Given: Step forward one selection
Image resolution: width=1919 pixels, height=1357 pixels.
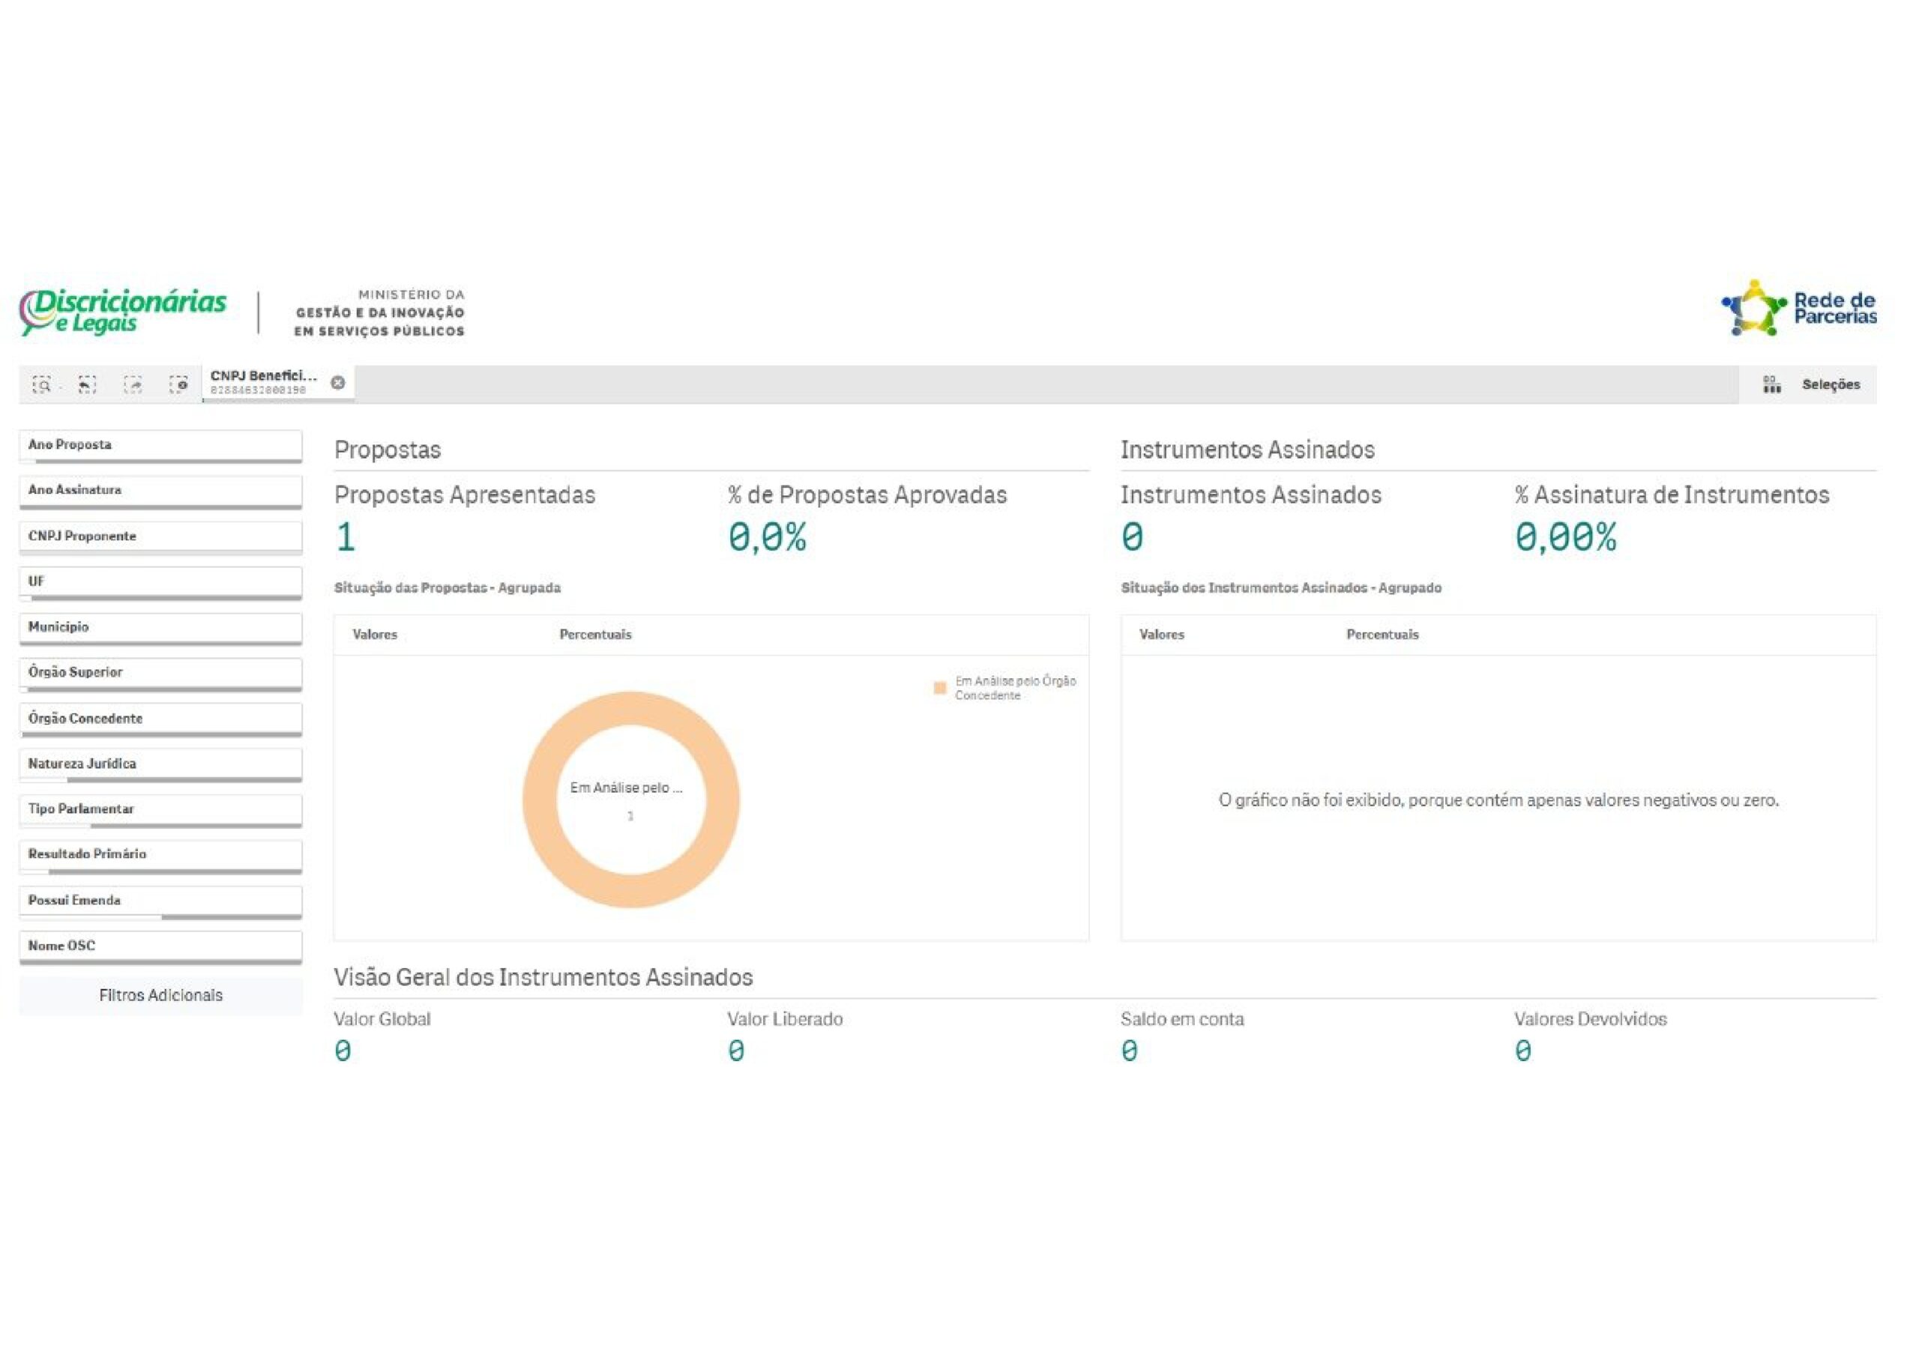Looking at the screenshot, I should pyautogui.click(x=133, y=384).
